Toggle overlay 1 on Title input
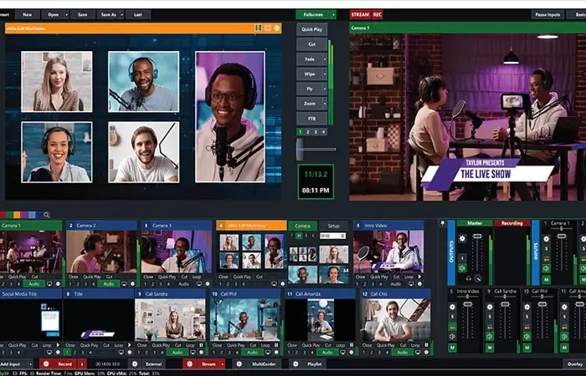 pos(67,352)
